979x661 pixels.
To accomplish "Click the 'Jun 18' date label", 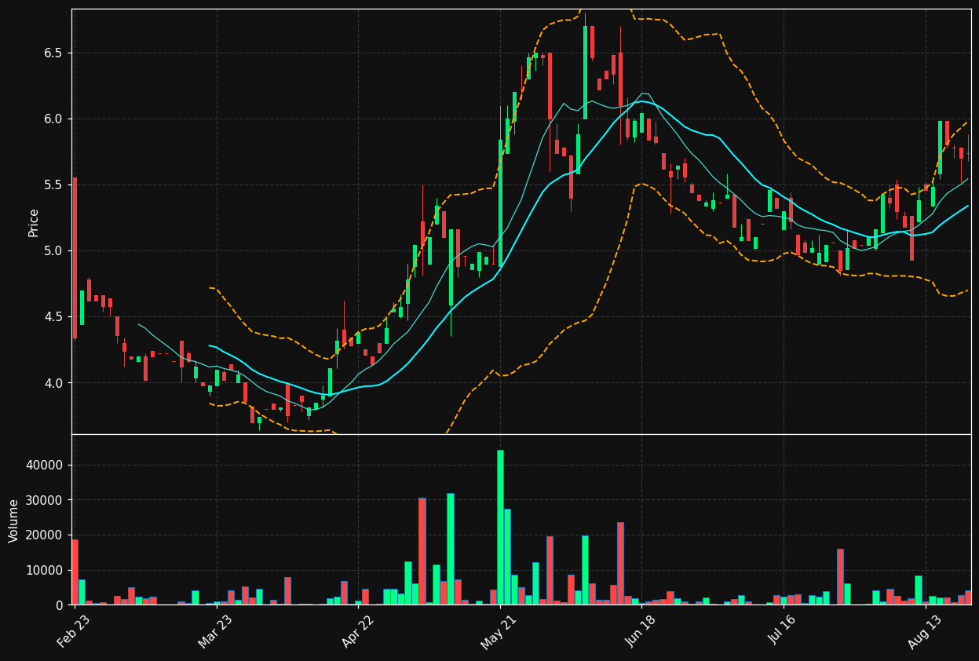I will click(x=641, y=631).
